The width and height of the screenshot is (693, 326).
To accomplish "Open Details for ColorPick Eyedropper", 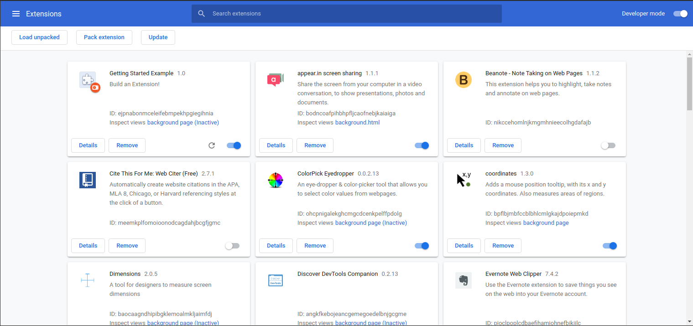I will [276, 246].
